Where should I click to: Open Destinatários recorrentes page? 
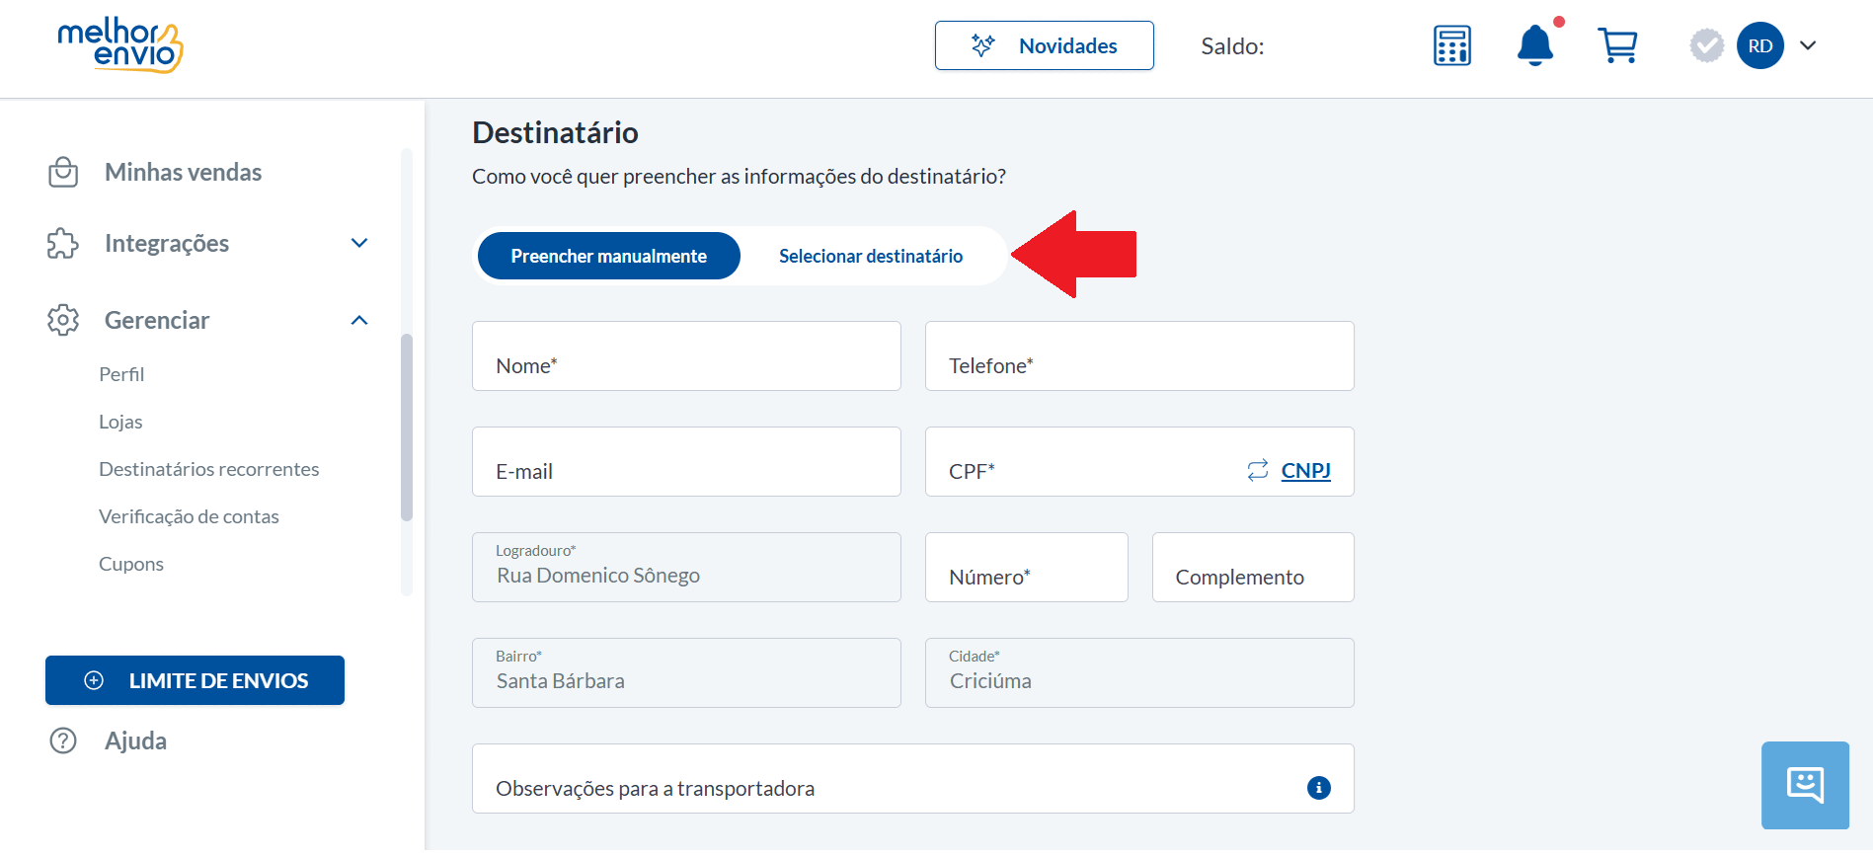(209, 469)
